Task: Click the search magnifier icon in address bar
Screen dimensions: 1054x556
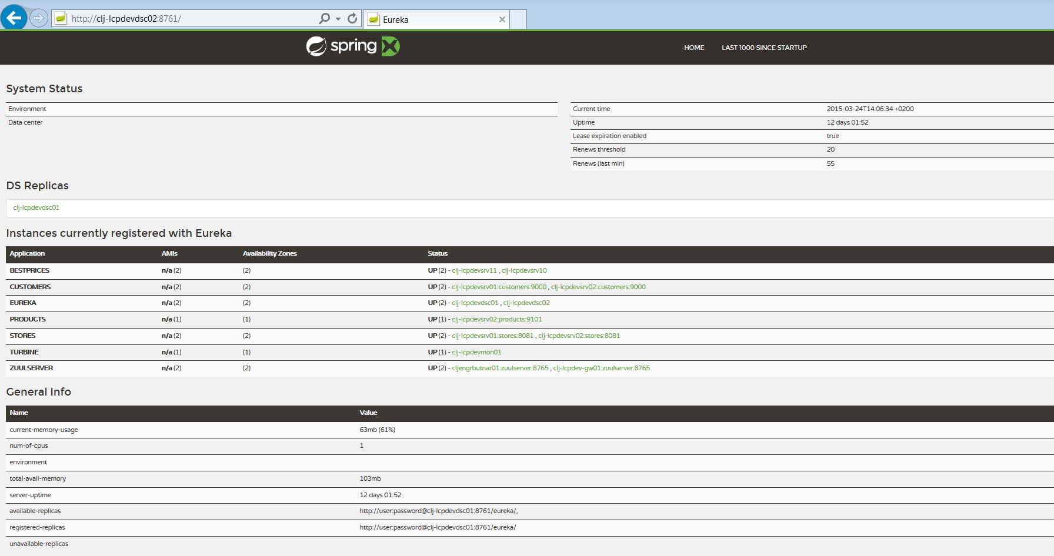Action: pyautogui.click(x=324, y=19)
